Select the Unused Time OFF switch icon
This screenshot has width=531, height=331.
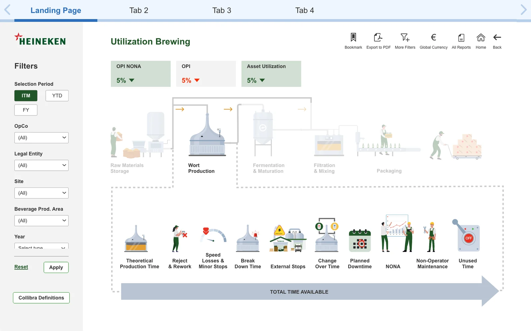pos(467,235)
